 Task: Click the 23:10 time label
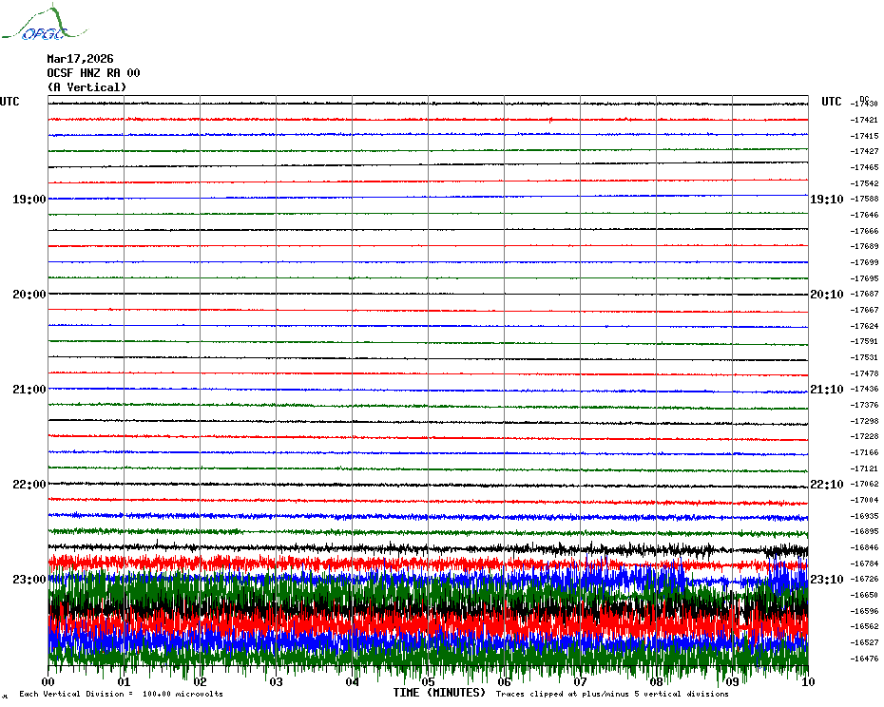pos(827,580)
